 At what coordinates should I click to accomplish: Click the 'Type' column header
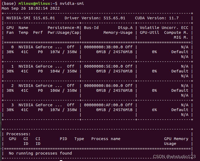[79, 139]
